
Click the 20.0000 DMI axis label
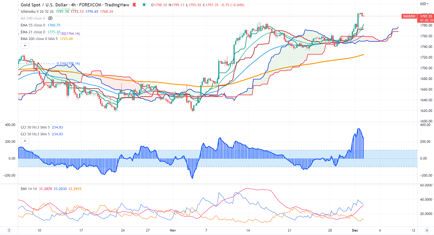click(x=426, y=214)
